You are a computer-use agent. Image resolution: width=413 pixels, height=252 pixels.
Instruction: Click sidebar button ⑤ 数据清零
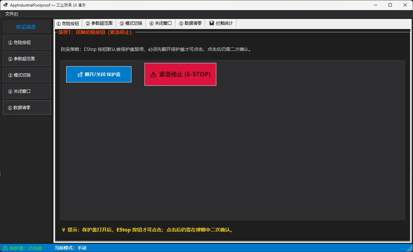[27, 108]
